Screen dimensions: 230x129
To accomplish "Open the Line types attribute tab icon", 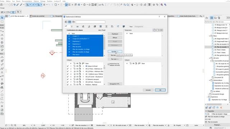I will [x=78, y=27].
